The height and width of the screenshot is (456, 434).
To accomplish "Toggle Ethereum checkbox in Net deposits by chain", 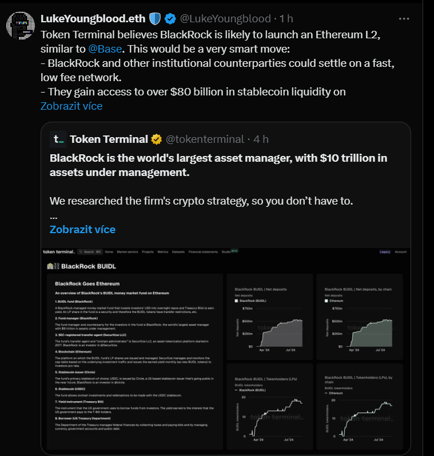I will pos(327,300).
